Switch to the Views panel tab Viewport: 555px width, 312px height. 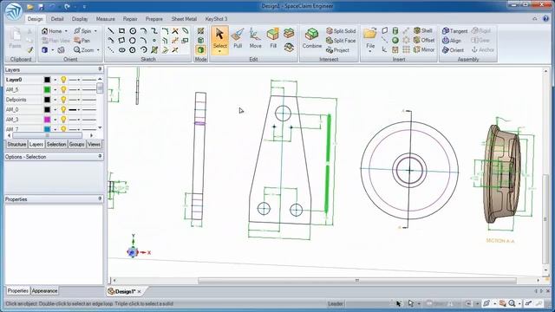pos(94,145)
